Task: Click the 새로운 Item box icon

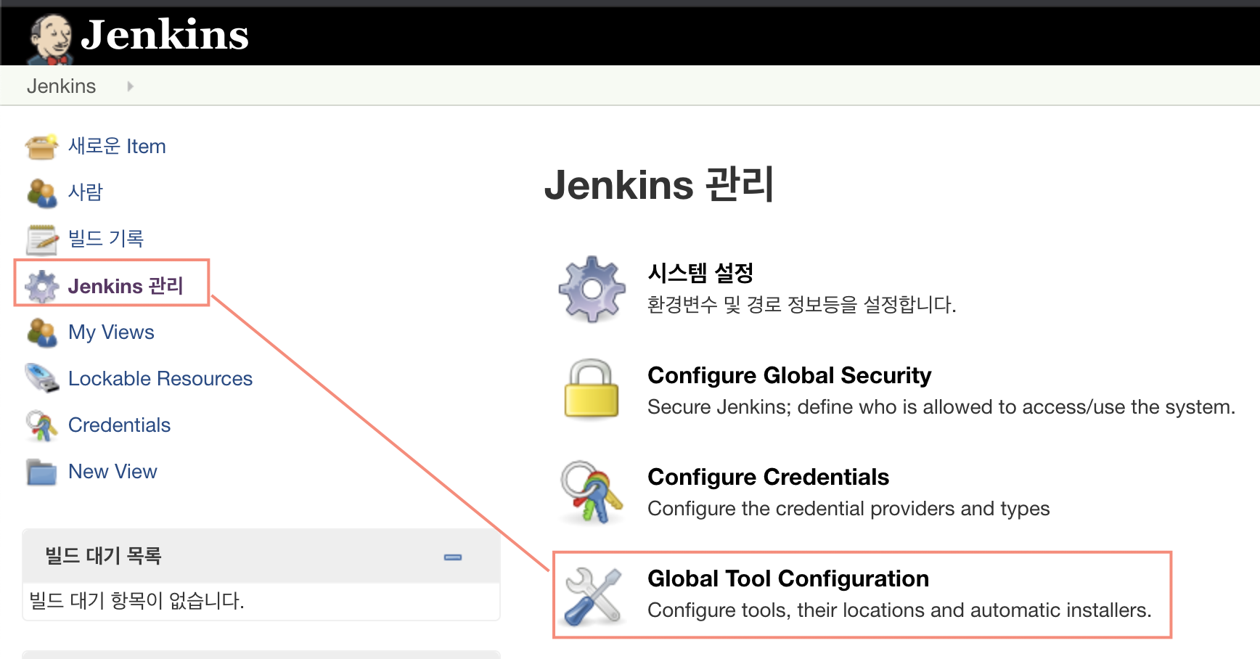Action: click(41, 147)
